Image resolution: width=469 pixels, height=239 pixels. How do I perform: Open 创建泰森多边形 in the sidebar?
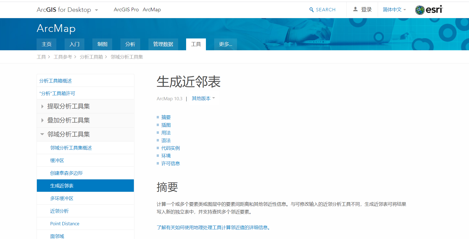point(85,173)
